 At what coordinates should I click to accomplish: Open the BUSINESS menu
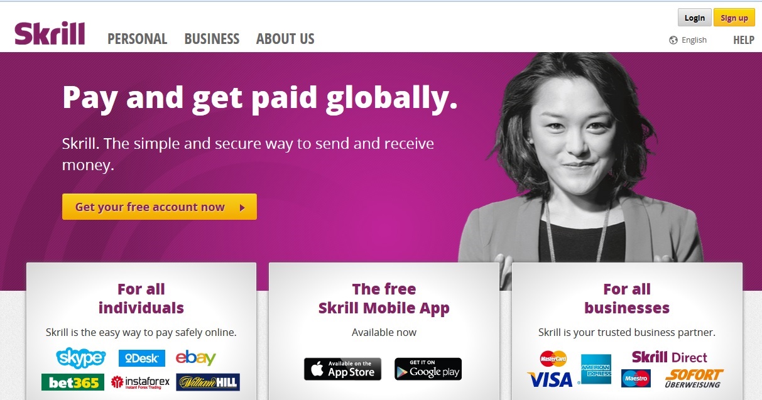pyautogui.click(x=212, y=39)
